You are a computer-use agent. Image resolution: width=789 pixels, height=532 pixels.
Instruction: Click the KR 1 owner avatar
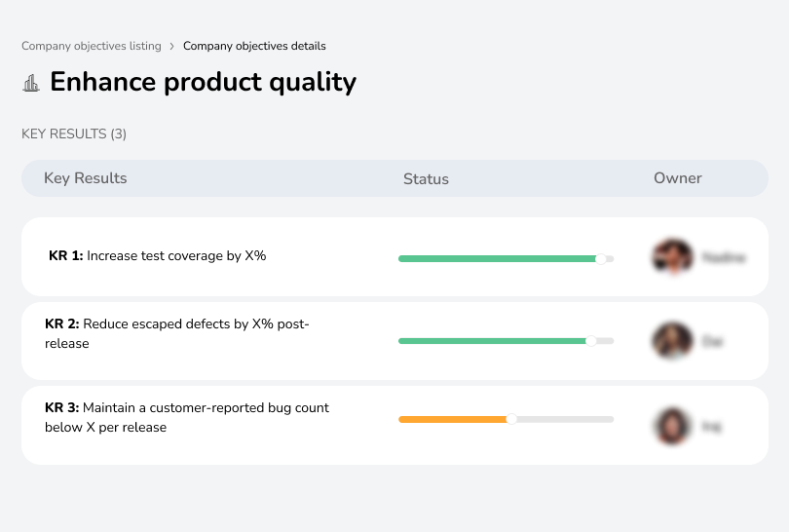click(673, 256)
